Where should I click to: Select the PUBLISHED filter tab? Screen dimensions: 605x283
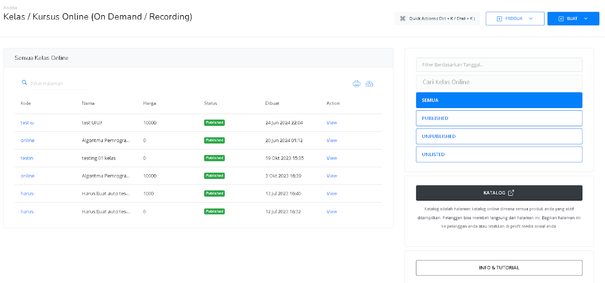click(499, 118)
